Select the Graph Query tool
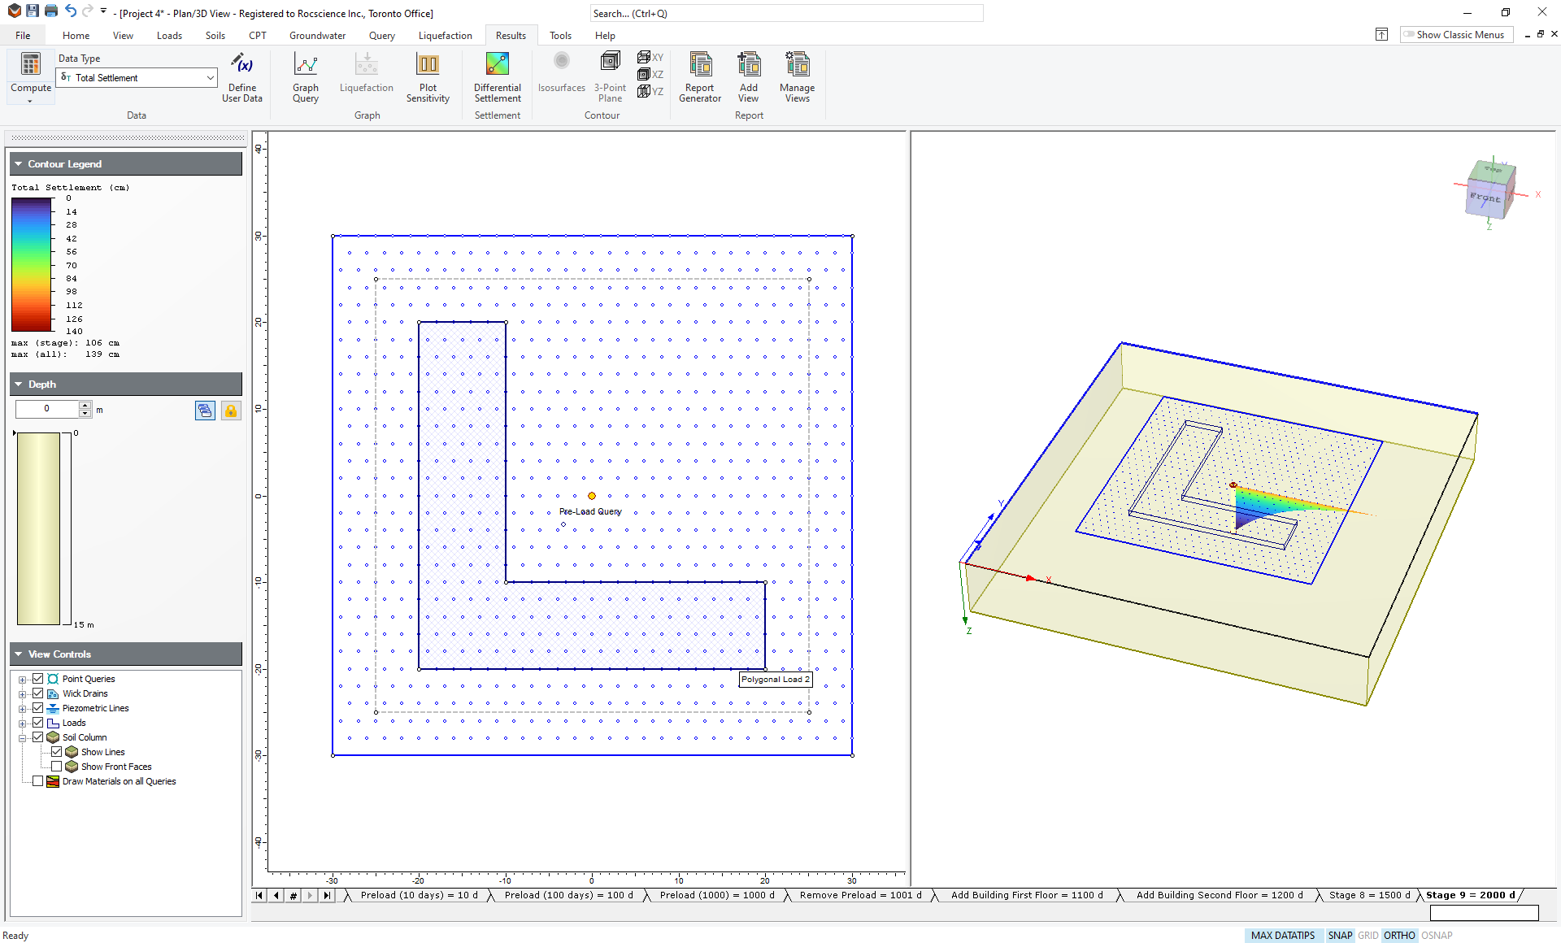 [306, 77]
